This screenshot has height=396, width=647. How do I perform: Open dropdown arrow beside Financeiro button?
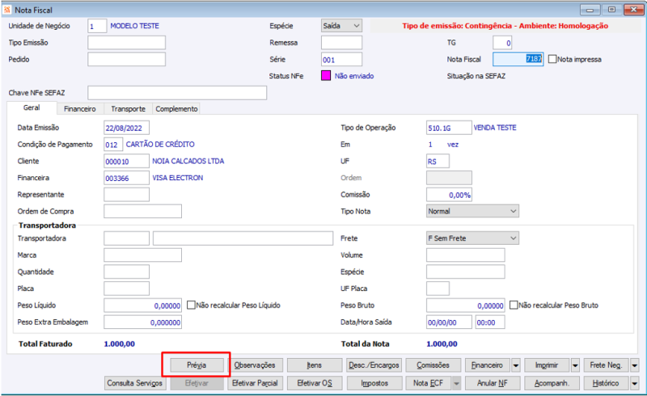tap(516, 365)
